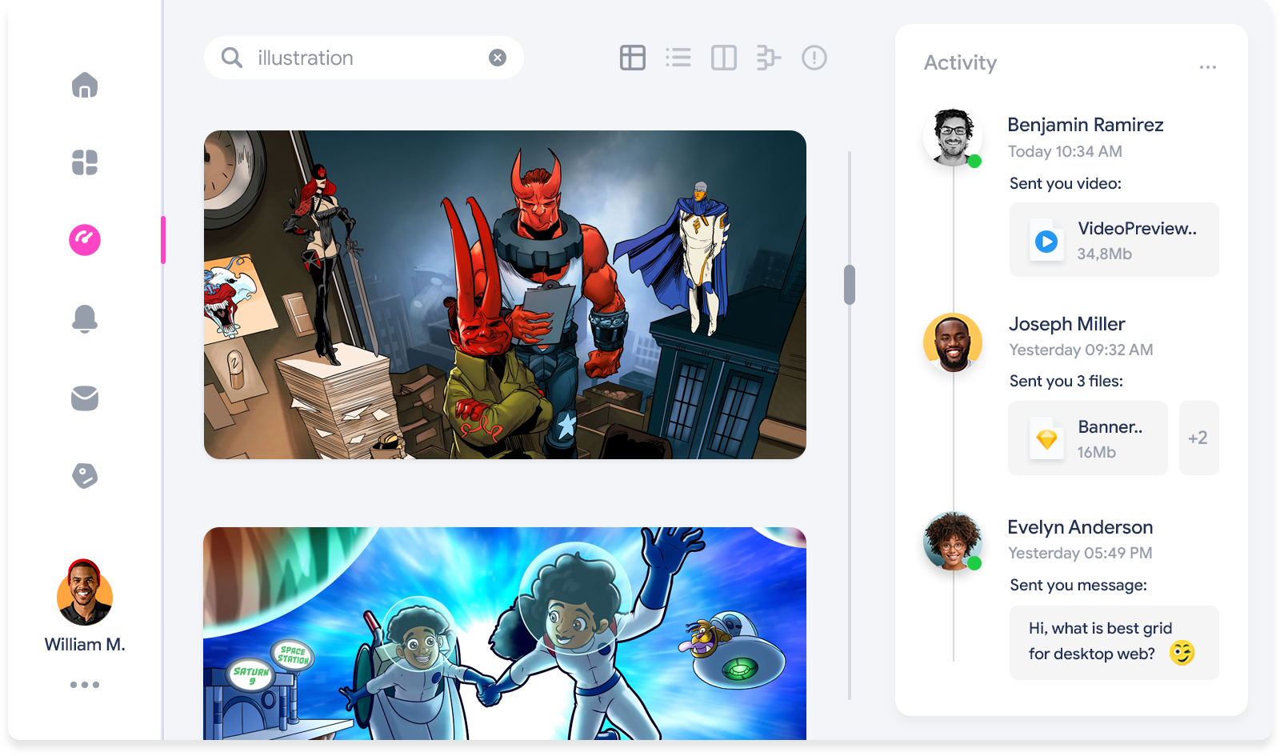Image resolution: width=1280 pixels, height=756 pixels.
Task: Switch to grid layout view
Action: (633, 58)
